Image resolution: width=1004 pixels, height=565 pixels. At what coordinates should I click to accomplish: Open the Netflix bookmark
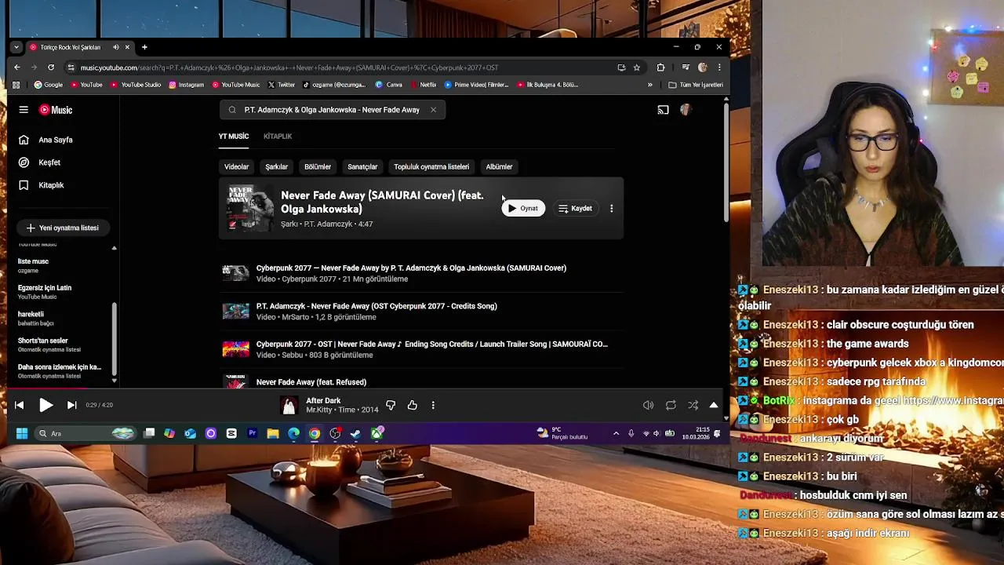coord(423,85)
